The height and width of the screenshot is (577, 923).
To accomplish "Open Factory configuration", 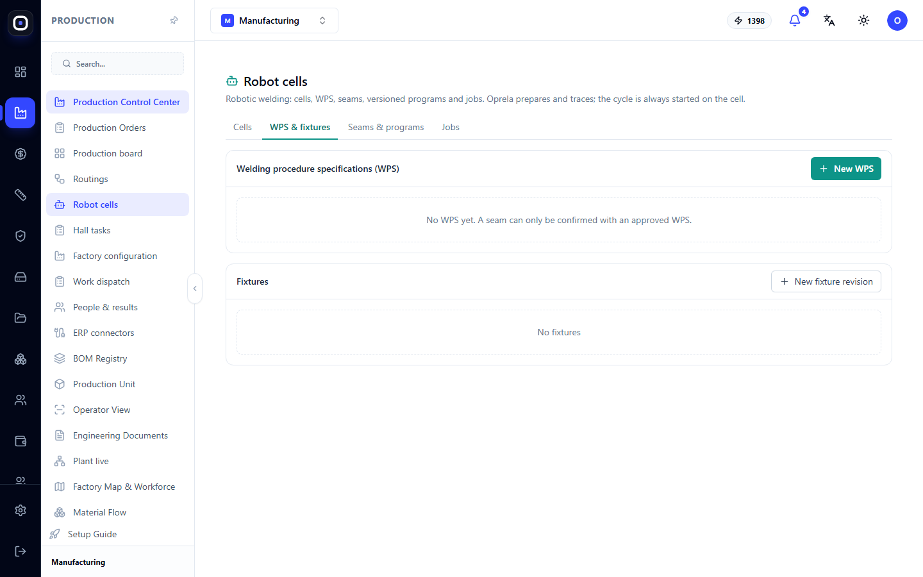I will [x=117, y=256].
